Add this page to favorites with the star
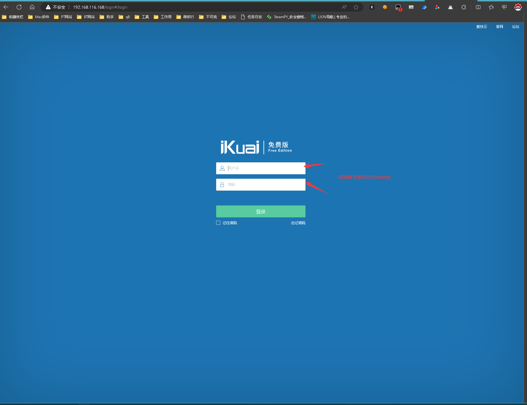Screen dimensions: 527x405 (x=356, y=7)
